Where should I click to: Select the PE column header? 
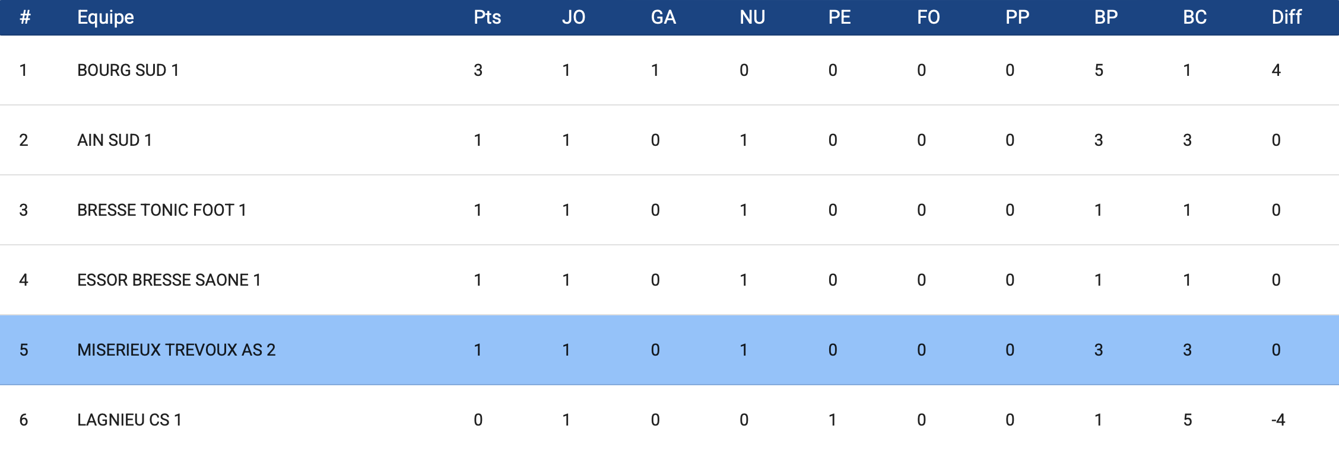point(839,17)
